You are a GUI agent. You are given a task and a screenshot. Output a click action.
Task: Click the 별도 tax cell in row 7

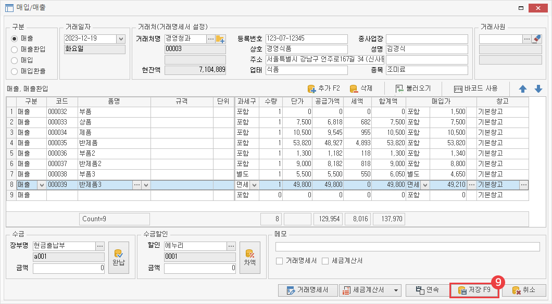coord(247,174)
